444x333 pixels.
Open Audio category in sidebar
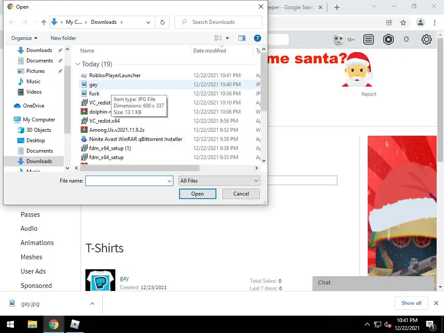29,229
